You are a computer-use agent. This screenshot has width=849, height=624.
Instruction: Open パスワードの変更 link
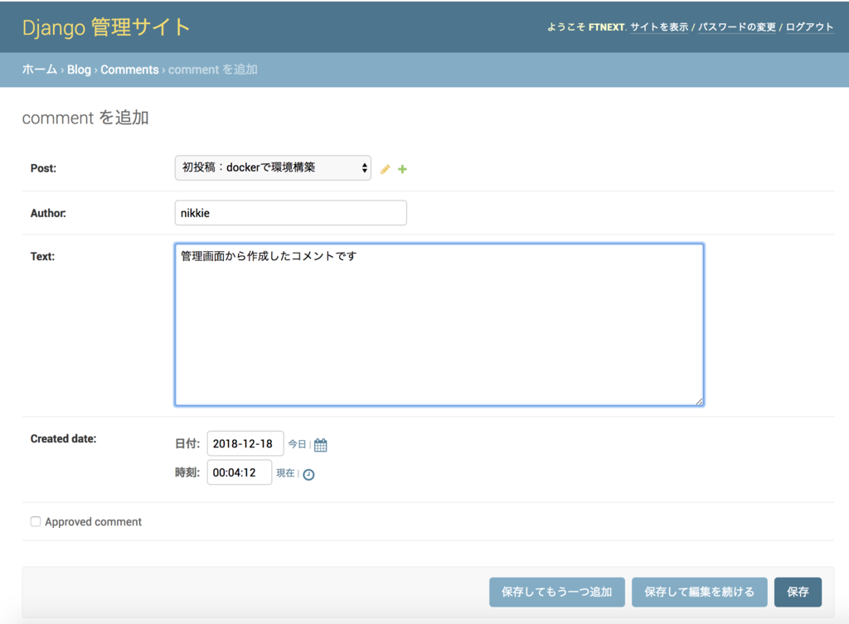point(737,27)
